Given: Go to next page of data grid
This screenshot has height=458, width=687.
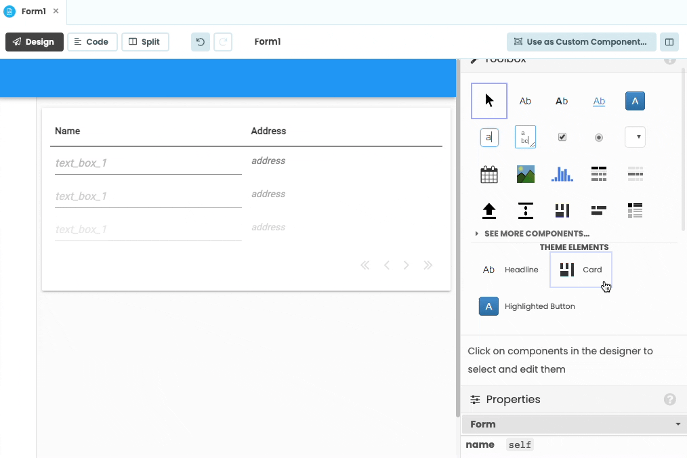Looking at the screenshot, I should tap(406, 265).
